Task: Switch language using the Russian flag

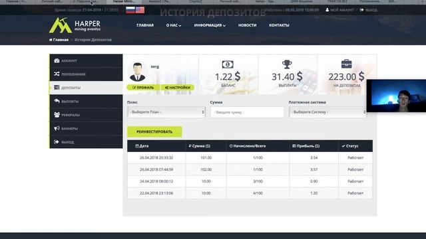Action: [x=130, y=10]
